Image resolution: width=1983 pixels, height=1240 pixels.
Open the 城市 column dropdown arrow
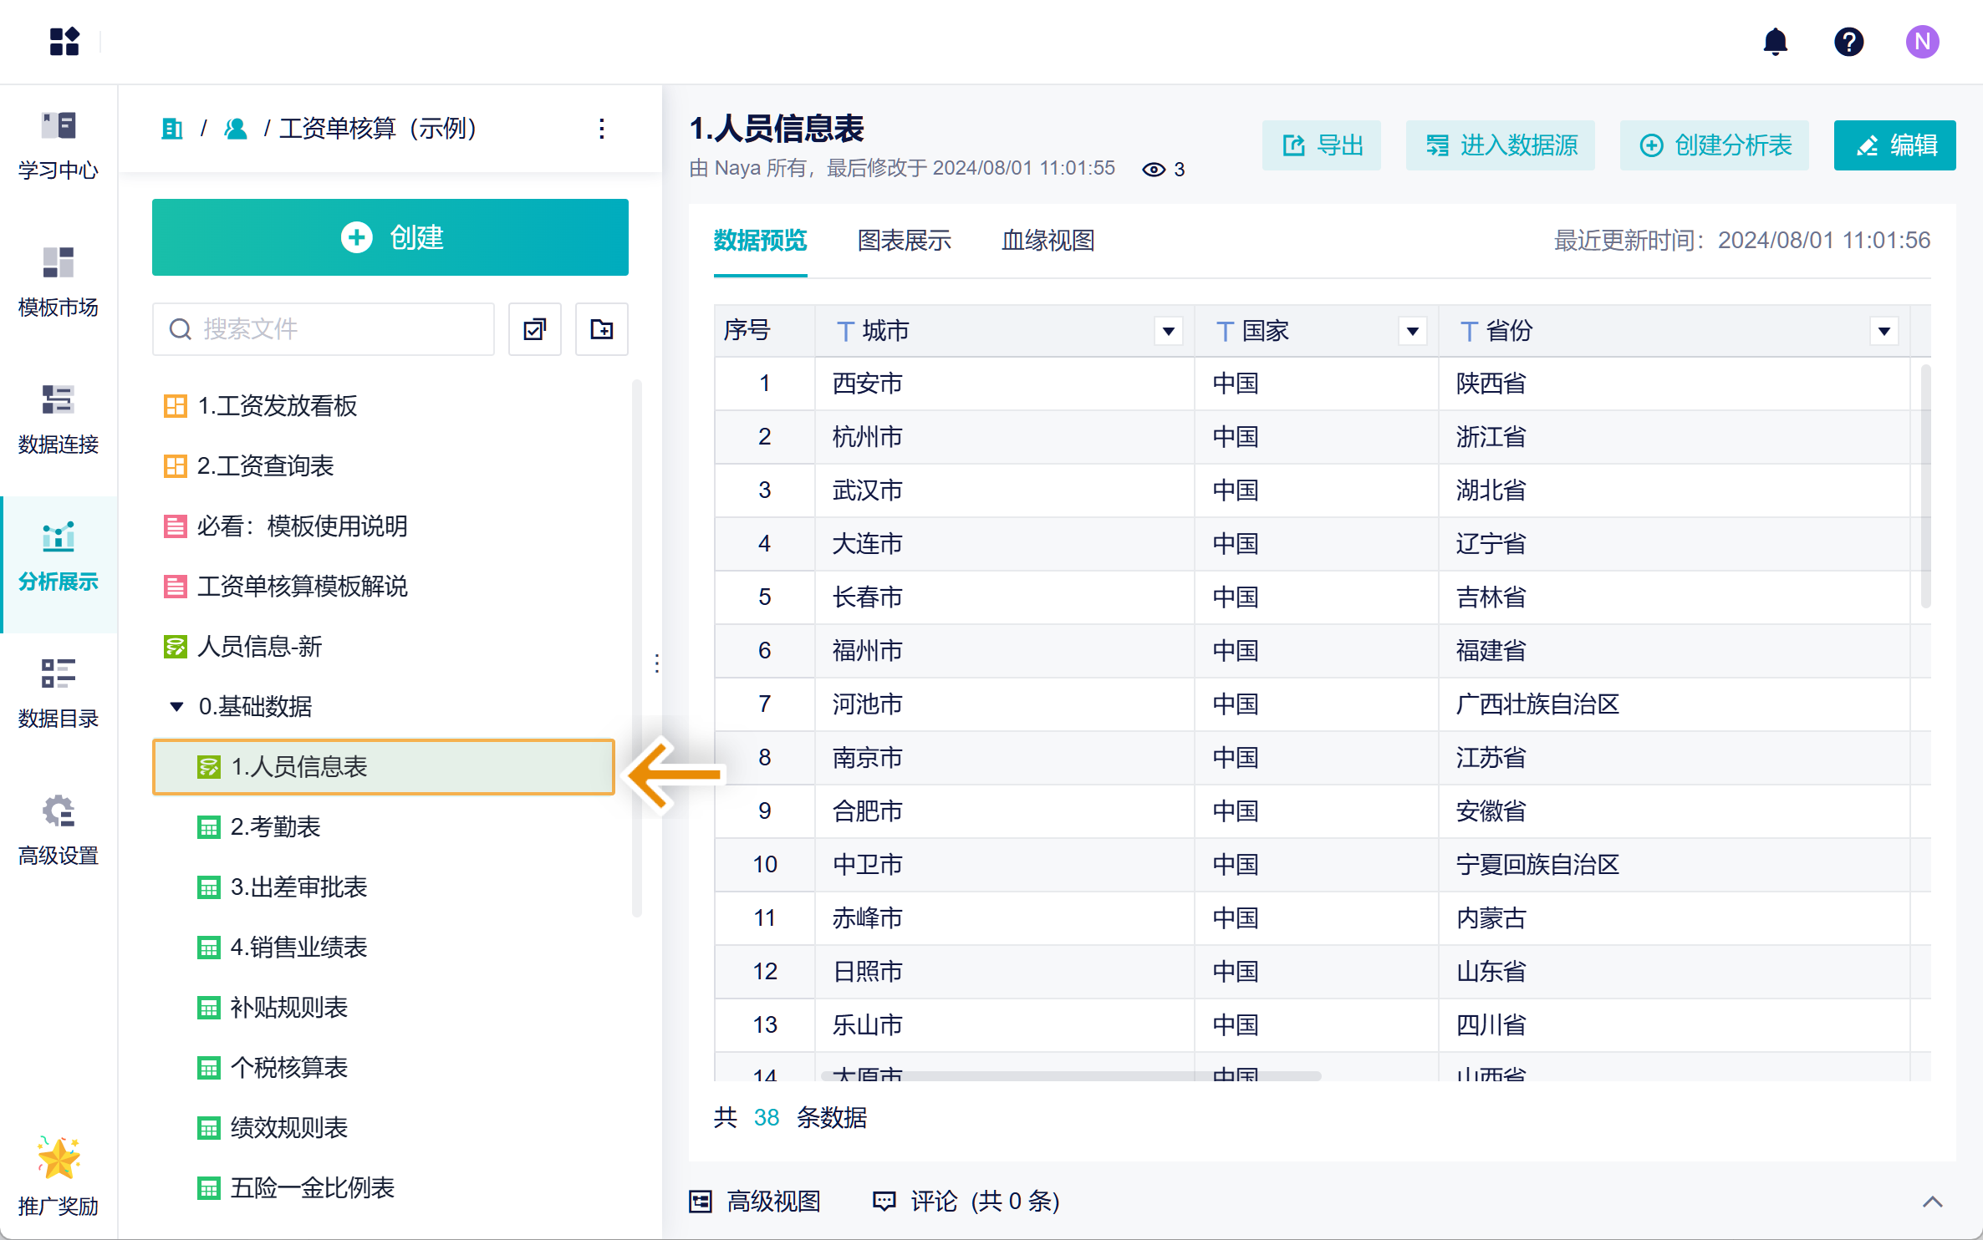point(1168,332)
